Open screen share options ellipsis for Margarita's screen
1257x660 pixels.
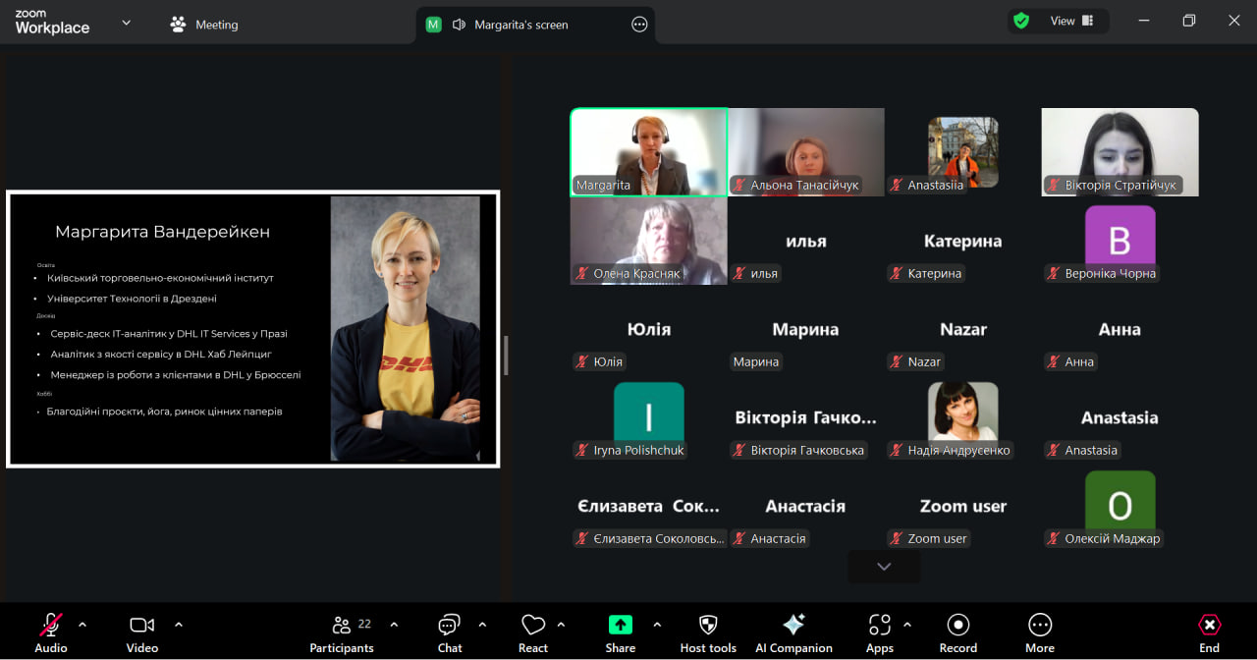coord(639,25)
